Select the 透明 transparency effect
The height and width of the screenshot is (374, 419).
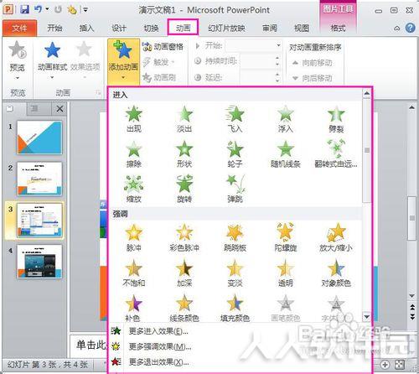click(286, 273)
